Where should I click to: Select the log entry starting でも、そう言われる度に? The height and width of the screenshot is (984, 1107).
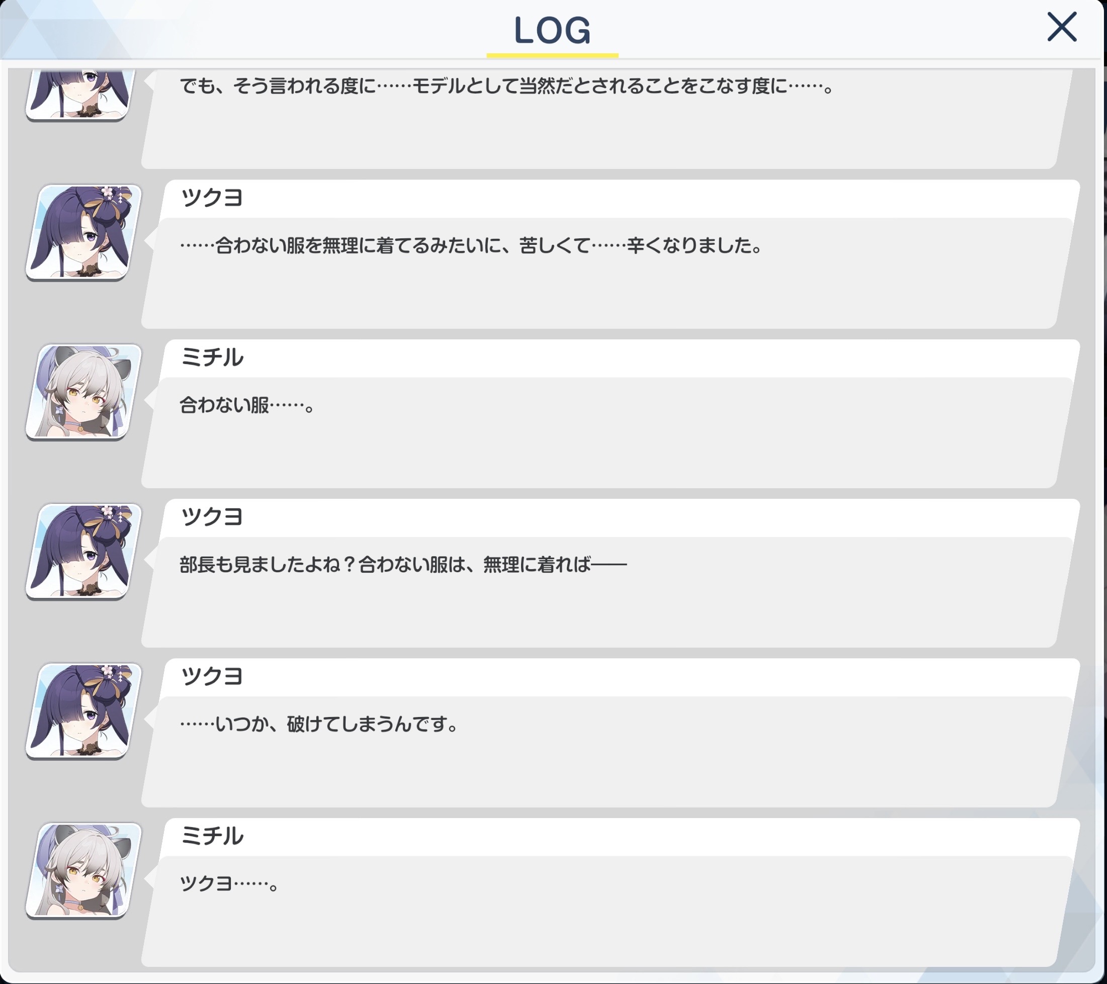(x=506, y=86)
